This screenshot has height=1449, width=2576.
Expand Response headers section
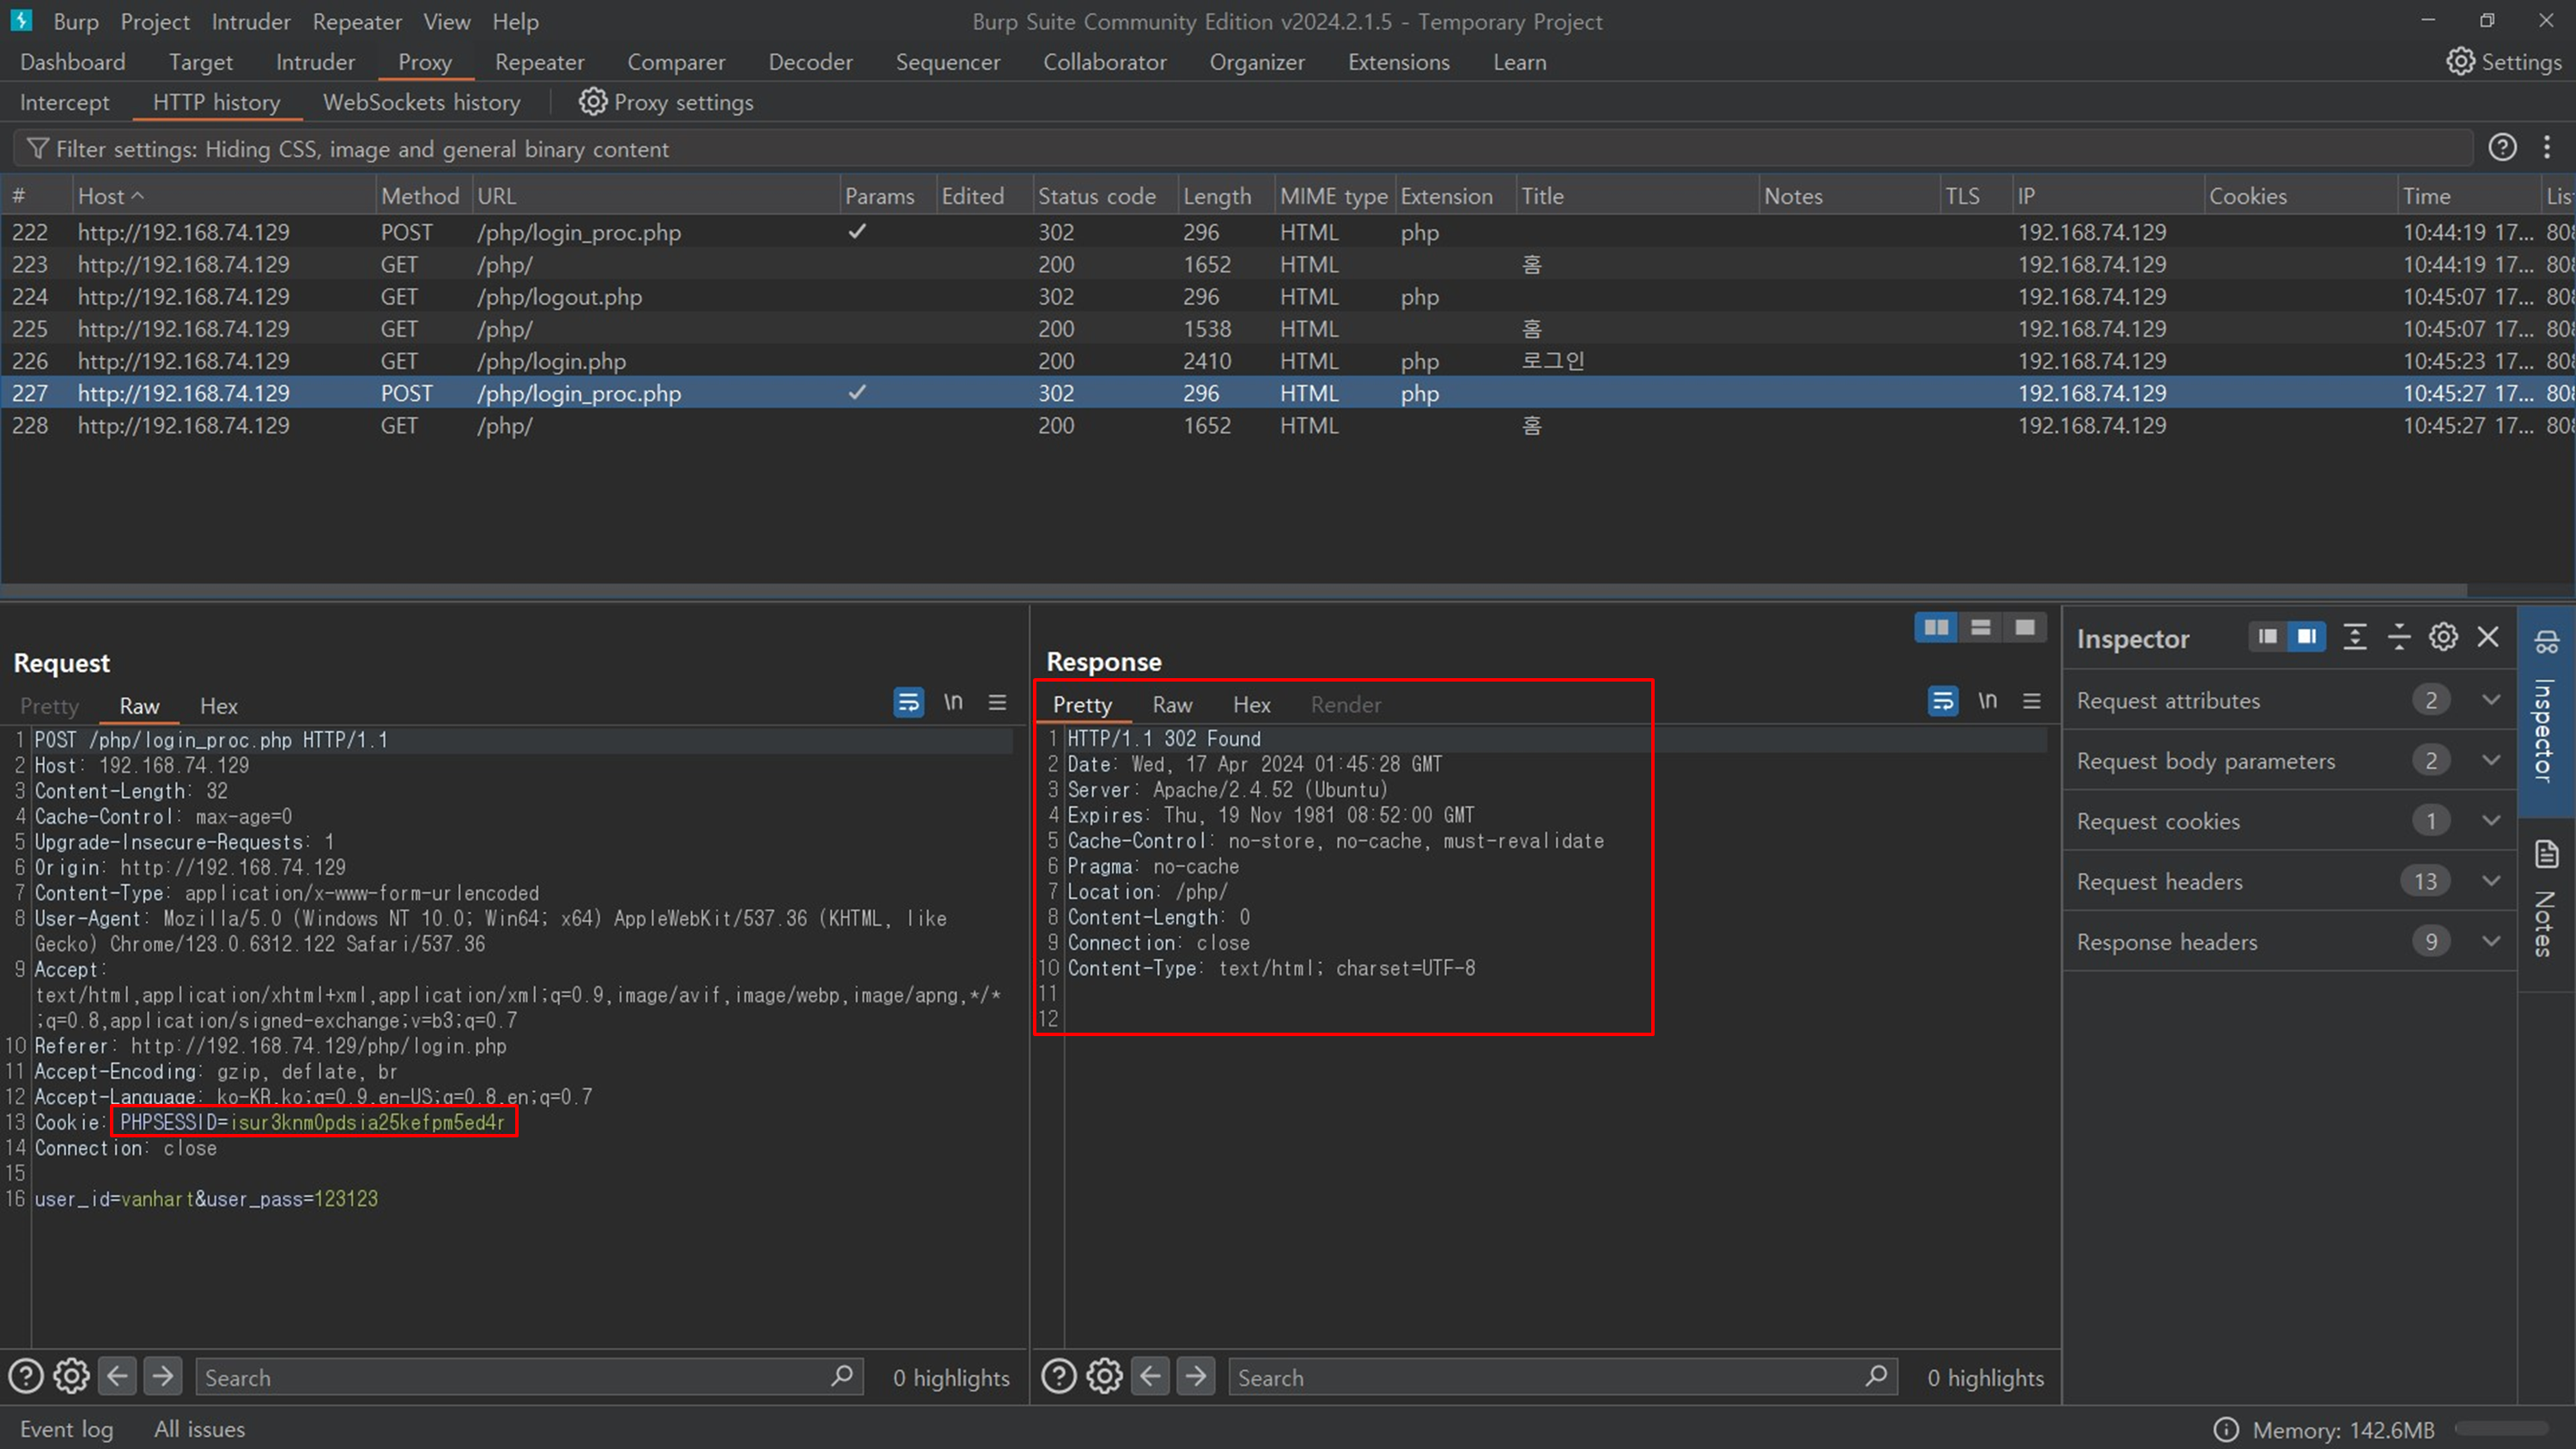pyautogui.click(x=2491, y=942)
